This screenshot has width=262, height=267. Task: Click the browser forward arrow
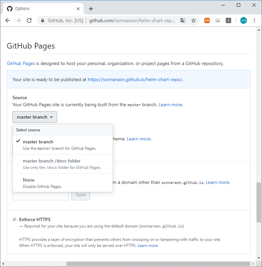[18, 21]
